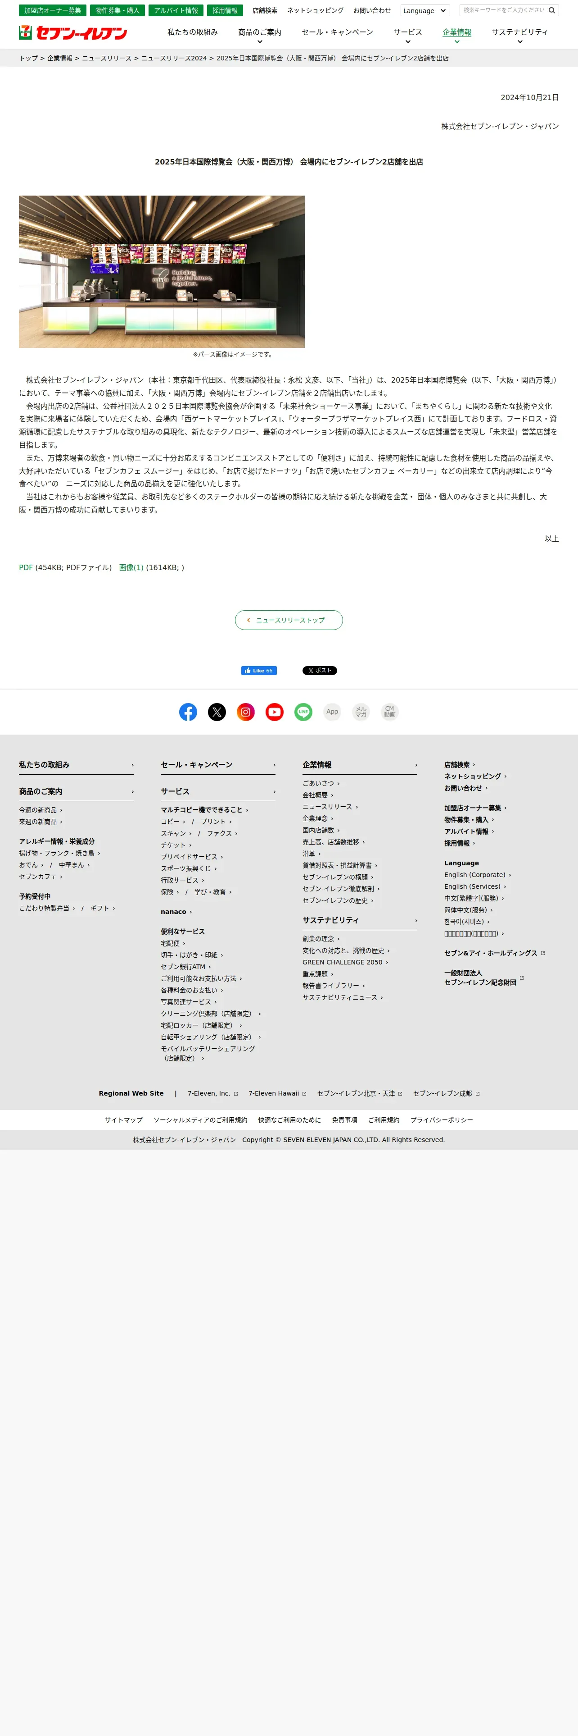Expand the 商品のご案内 nav menu

click(260, 36)
